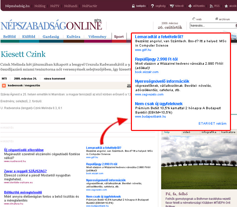Click the printer icon in article toolbar
The height and width of the screenshot is (207, 237).
pos(129,86)
